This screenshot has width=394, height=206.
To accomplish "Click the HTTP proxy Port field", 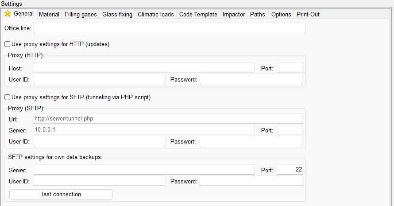I will 290,68.
